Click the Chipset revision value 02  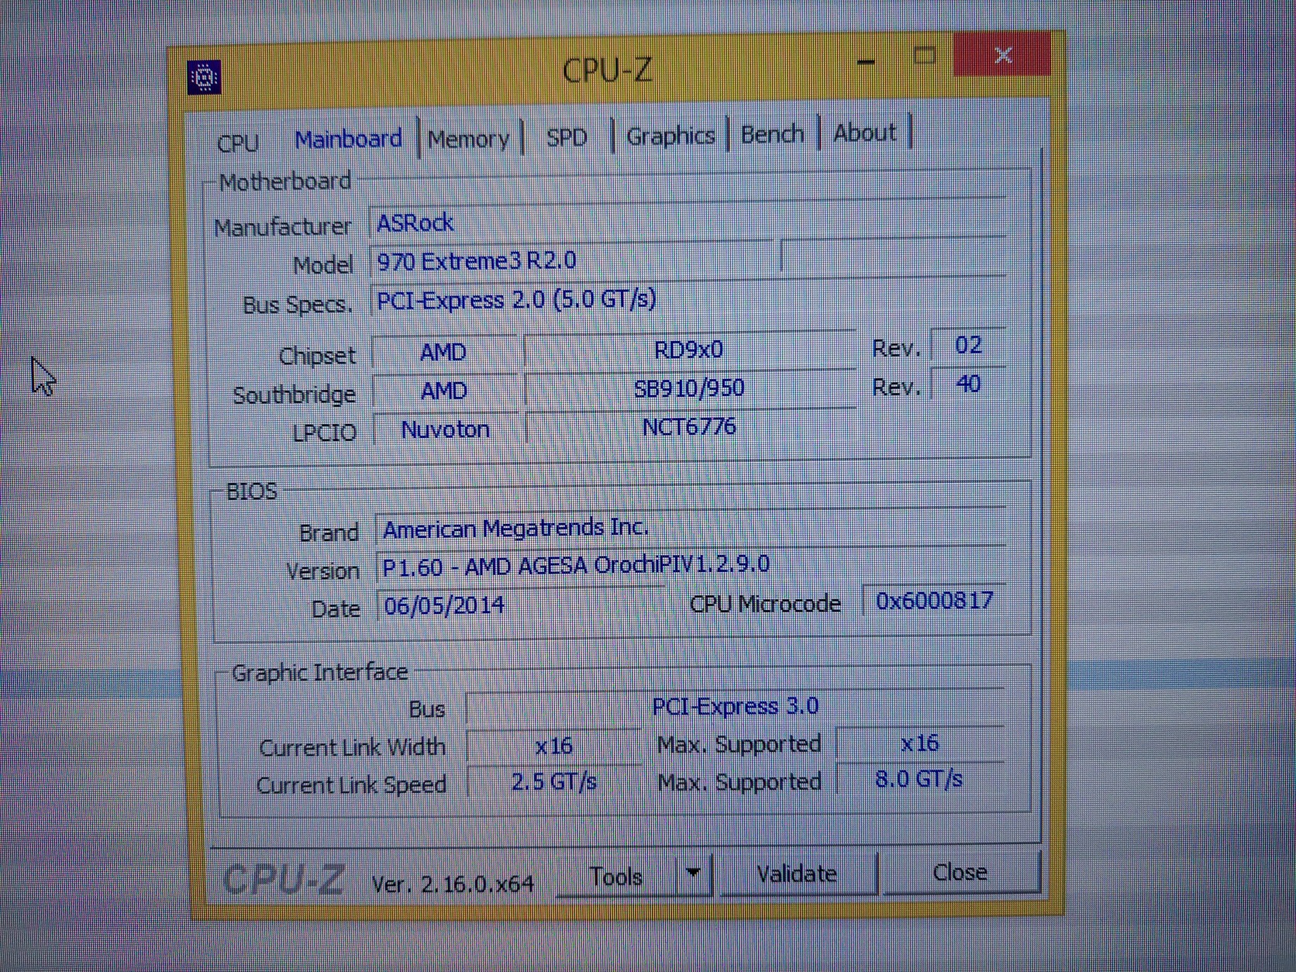pos(968,345)
